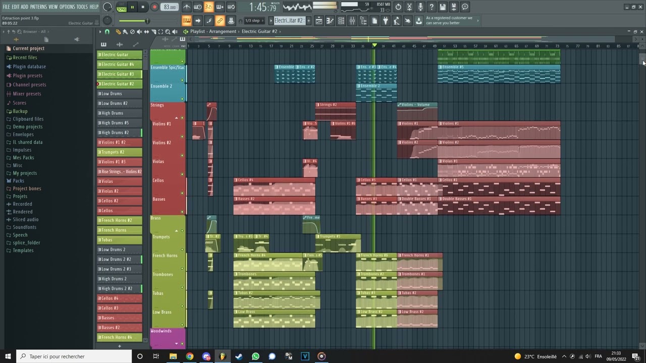Show automation clips in picker panel
The height and width of the screenshot is (363, 646).
(x=135, y=44)
